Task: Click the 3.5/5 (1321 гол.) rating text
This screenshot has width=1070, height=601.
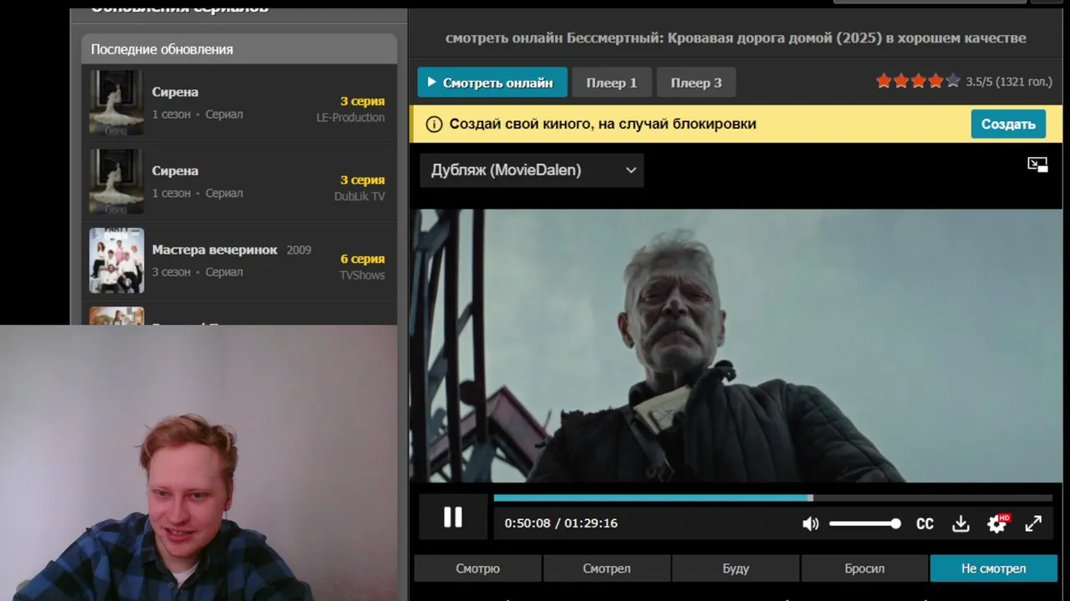Action: pyautogui.click(x=1009, y=82)
